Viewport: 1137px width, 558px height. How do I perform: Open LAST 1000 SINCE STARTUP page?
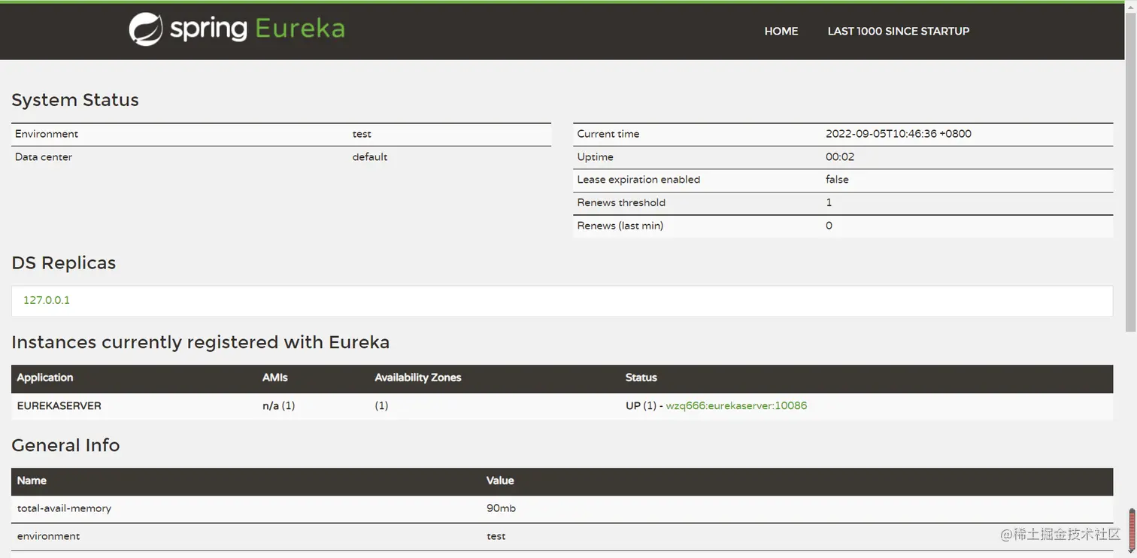tap(899, 31)
